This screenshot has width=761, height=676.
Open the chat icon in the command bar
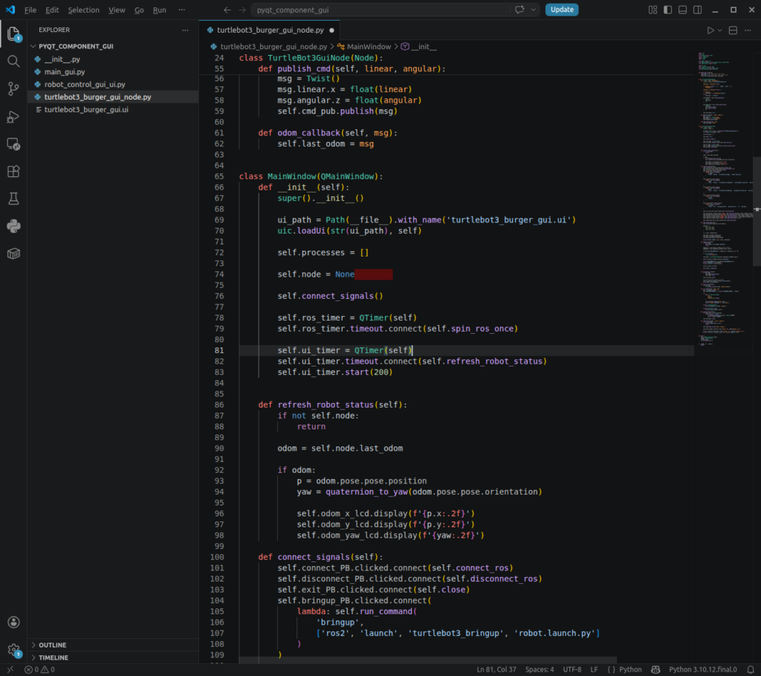(519, 10)
